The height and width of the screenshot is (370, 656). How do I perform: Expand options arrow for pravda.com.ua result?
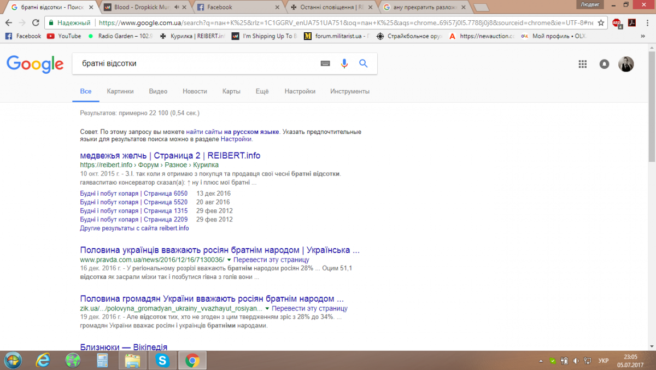click(x=230, y=260)
